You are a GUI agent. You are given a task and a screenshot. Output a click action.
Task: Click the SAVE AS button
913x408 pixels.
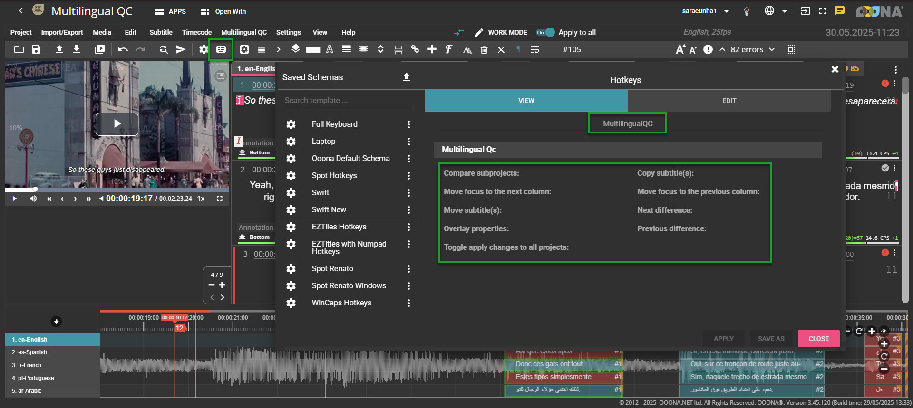771,339
